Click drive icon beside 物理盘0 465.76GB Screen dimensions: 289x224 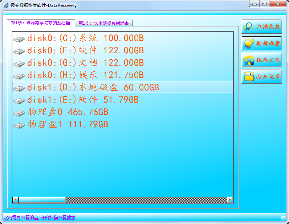[x=19, y=113]
